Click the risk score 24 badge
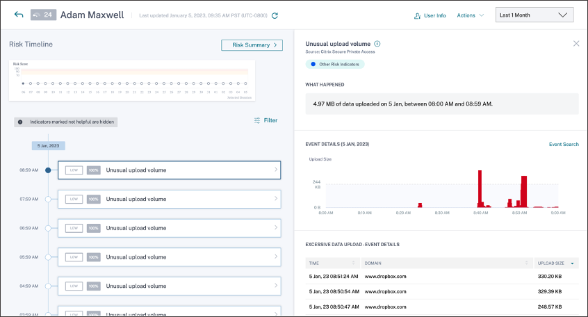This screenshot has width=588, height=317. tap(43, 15)
